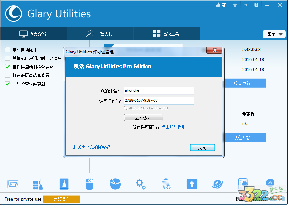
Task: Click the Free for private use text
Action: 23,199
